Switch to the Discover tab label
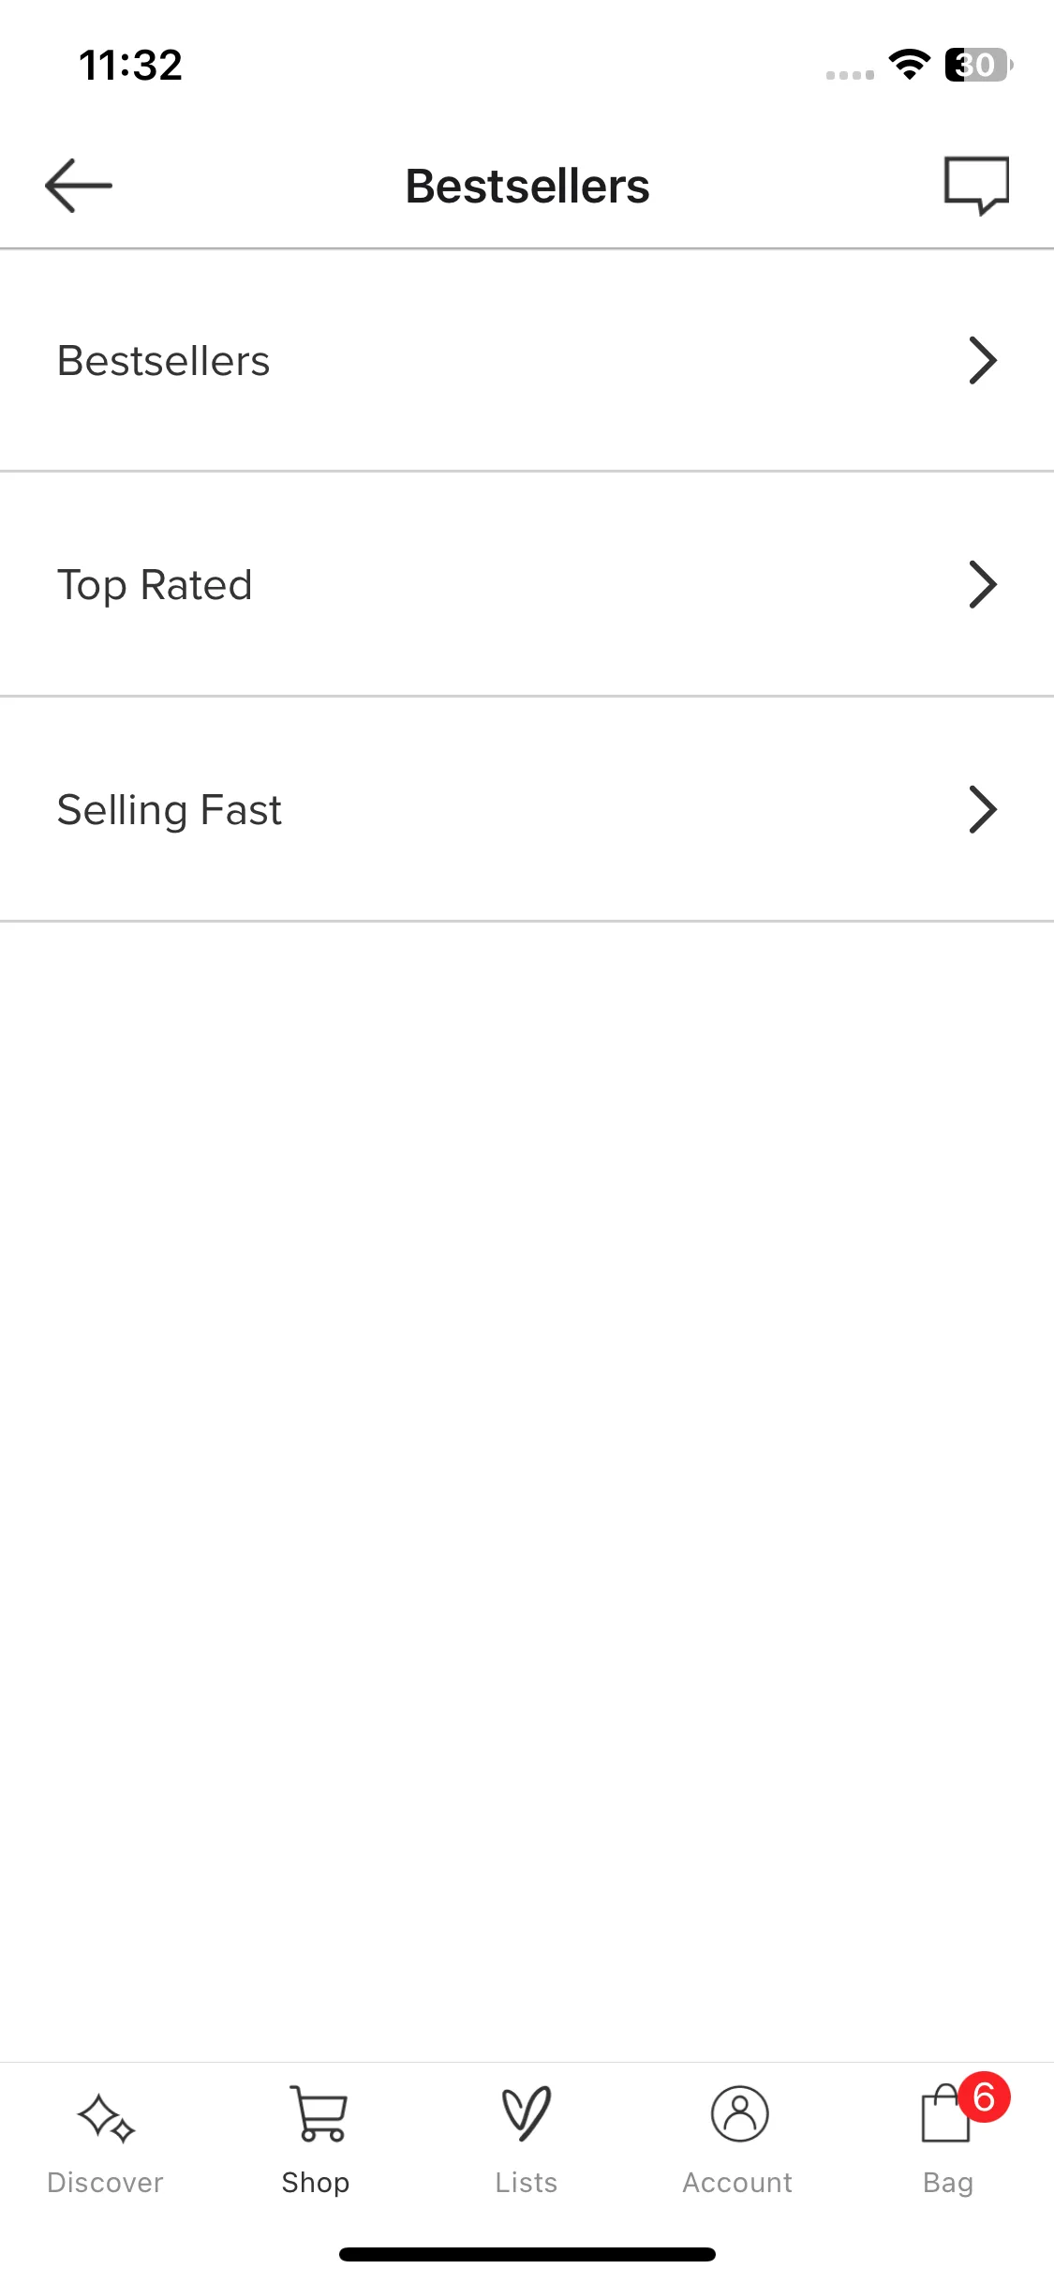This screenshot has height=2284, width=1054. click(105, 2183)
